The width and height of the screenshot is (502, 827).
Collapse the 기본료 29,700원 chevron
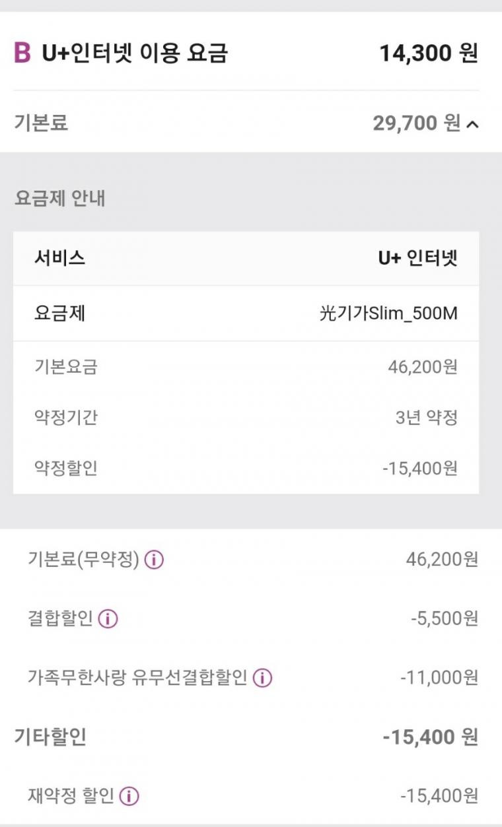click(x=472, y=123)
